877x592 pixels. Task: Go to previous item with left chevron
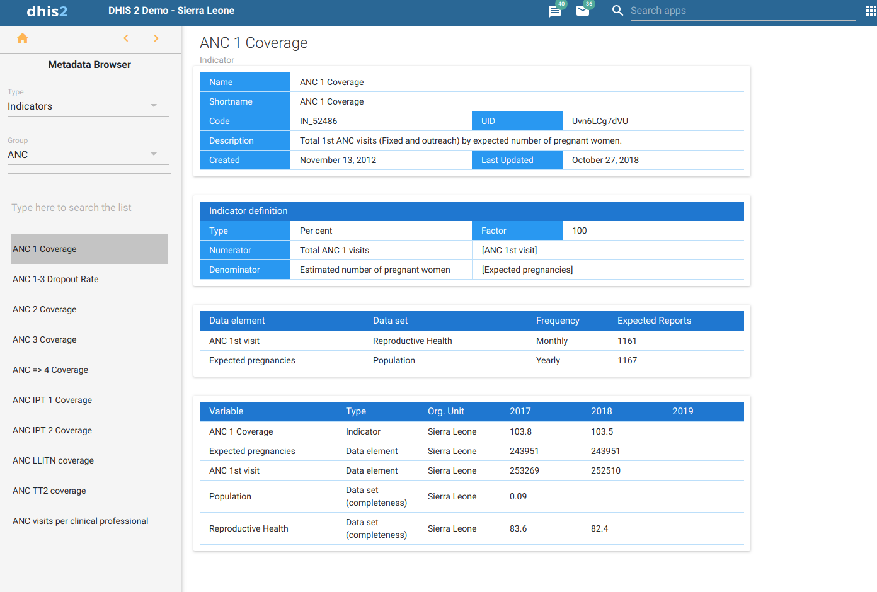pyautogui.click(x=126, y=38)
